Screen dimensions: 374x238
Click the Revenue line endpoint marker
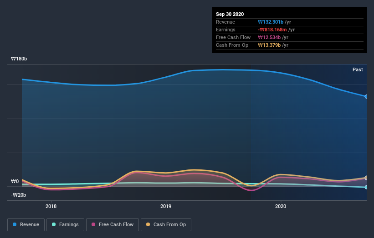[x=366, y=97]
